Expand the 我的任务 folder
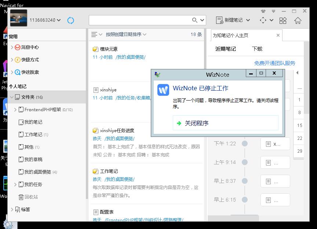This screenshot has height=229, width=317. point(15,185)
